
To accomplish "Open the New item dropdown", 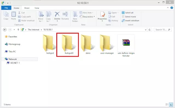I will (x=86, y=13).
